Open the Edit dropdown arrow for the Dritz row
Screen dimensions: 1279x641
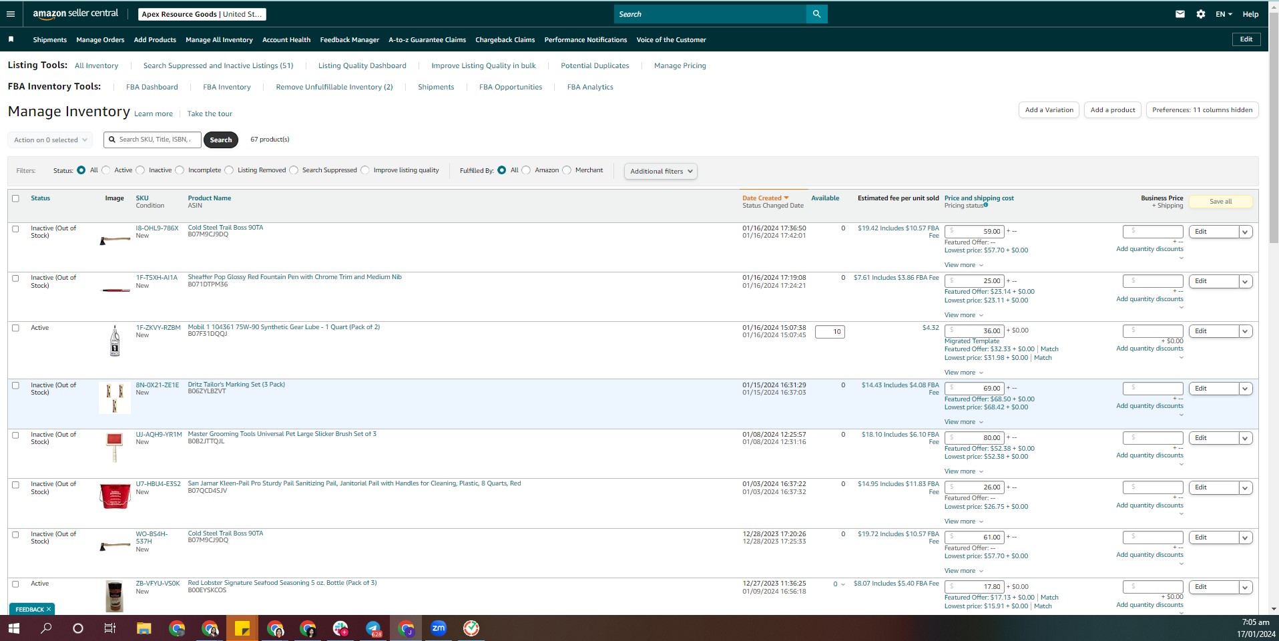pyautogui.click(x=1245, y=389)
